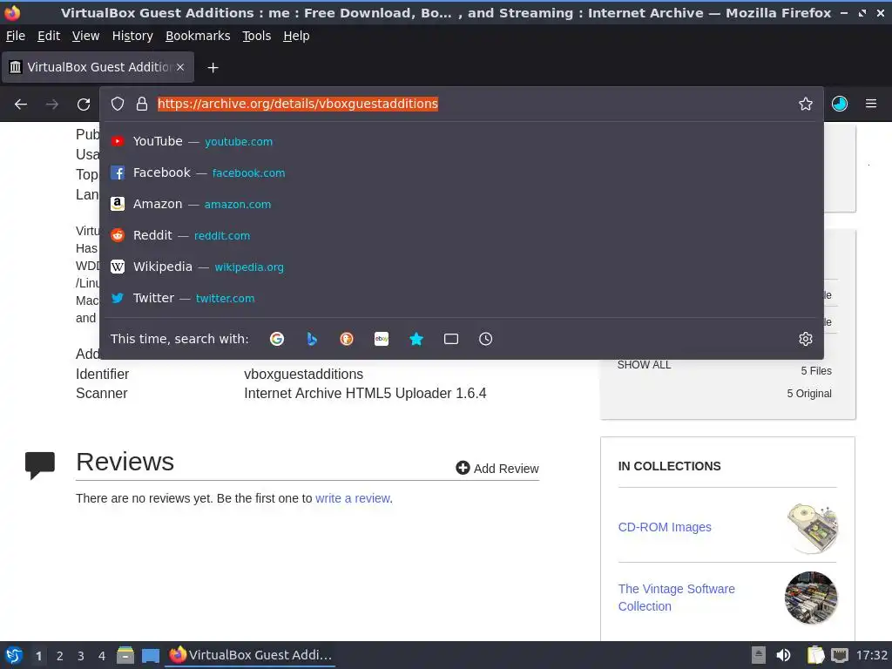
Task: Open file manager from taskbar
Action: click(125, 655)
